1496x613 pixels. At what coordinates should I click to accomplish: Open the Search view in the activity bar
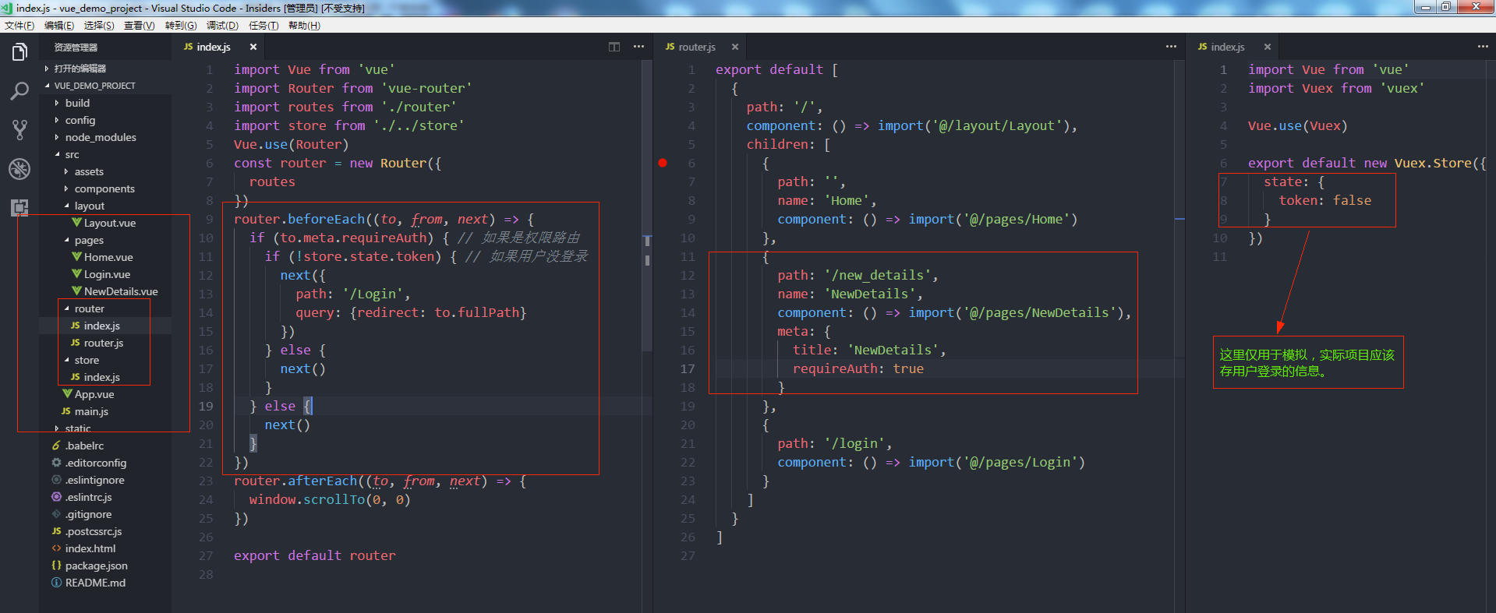(19, 91)
